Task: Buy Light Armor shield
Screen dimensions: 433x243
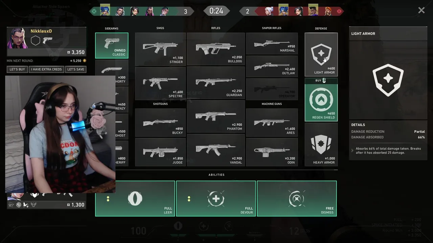Action: [321, 54]
